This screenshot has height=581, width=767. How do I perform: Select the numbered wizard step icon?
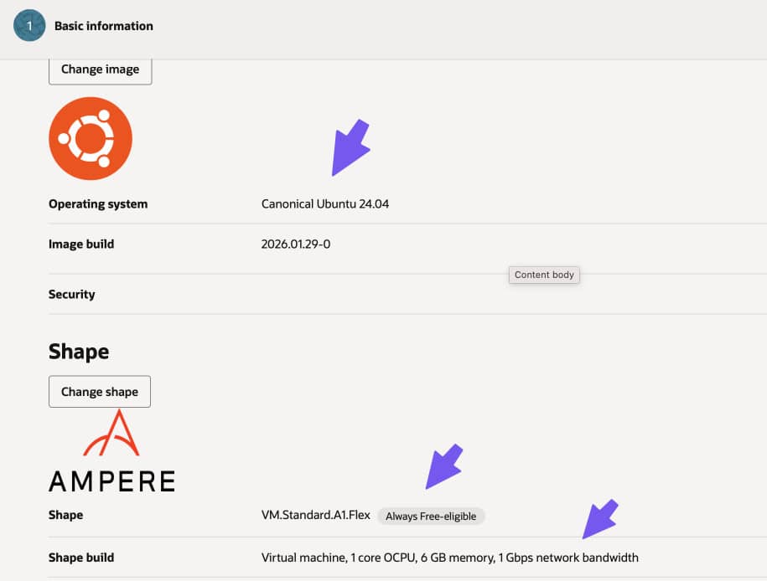pos(29,26)
